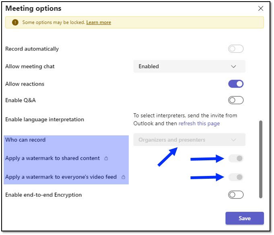Click the Meeting options title
274x235 pixels.
point(33,8)
